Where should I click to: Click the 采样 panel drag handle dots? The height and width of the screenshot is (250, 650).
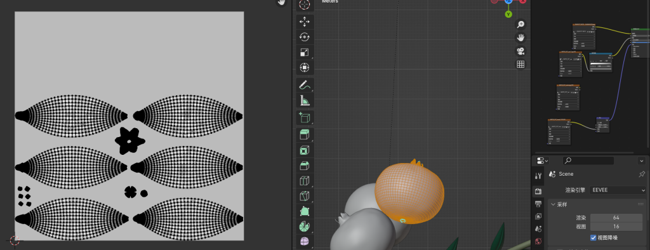(640, 204)
